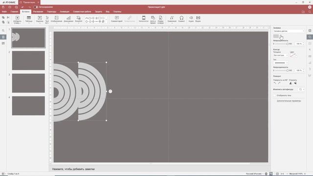This screenshot has height=176, width=313.
Task: Open the Line type dropdown
Action: [281, 63]
